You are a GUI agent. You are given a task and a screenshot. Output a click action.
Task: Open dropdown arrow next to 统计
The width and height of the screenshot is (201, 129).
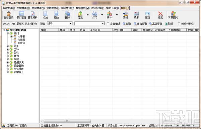coord(117,15)
